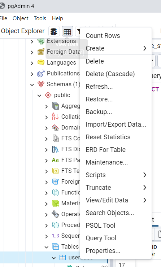Click the View Data grid icon
The height and width of the screenshot is (267, 161).
point(67,31)
